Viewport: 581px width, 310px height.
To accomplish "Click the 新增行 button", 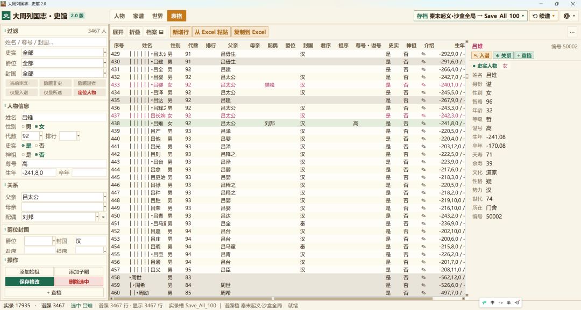I will (x=180, y=32).
